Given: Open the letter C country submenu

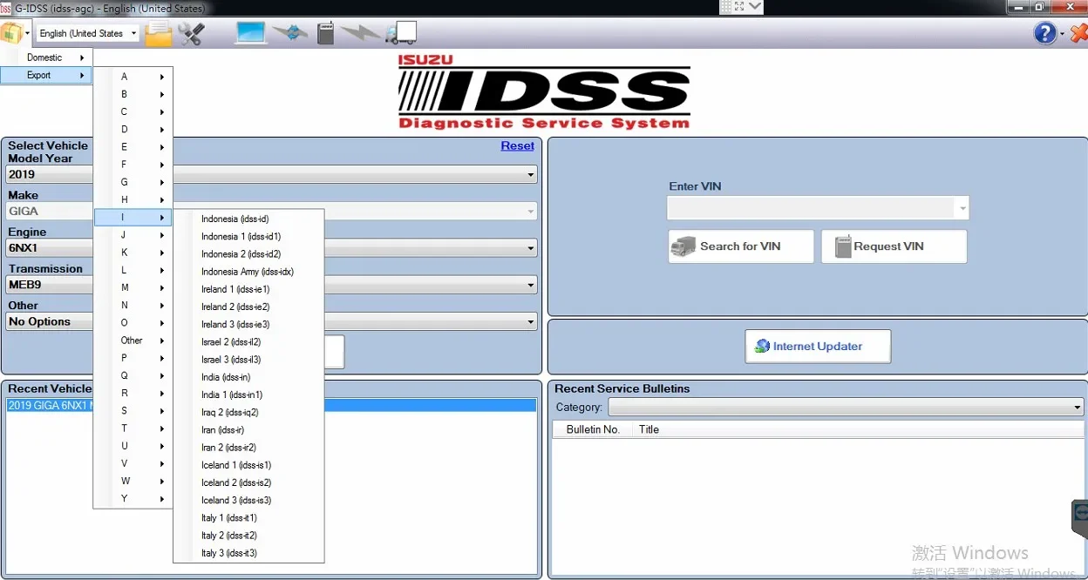Looking at the screenshot, I should coord(133,111).
